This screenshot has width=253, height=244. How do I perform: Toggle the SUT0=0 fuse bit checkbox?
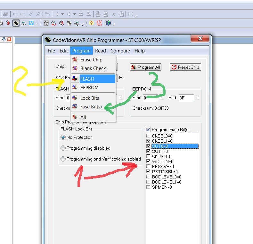(x=148, y=146)
